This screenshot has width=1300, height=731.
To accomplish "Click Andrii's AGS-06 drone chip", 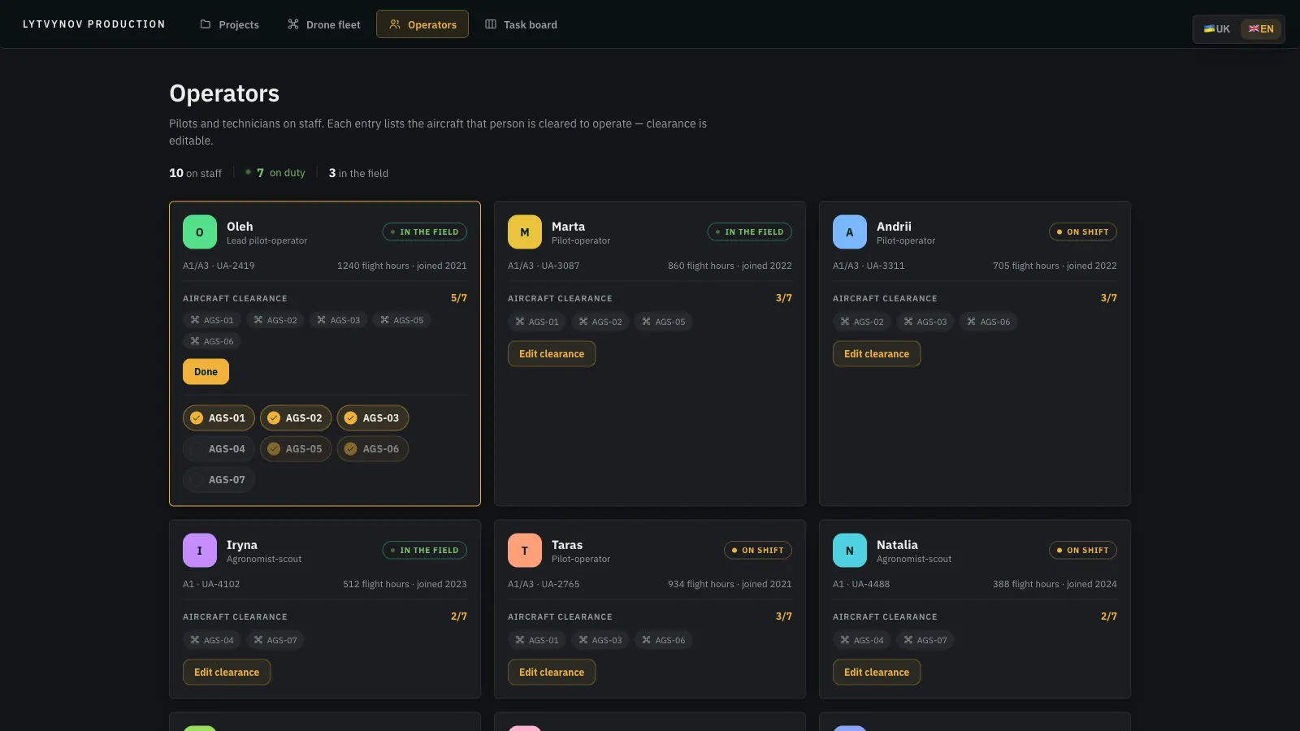I will coord(989,322).
